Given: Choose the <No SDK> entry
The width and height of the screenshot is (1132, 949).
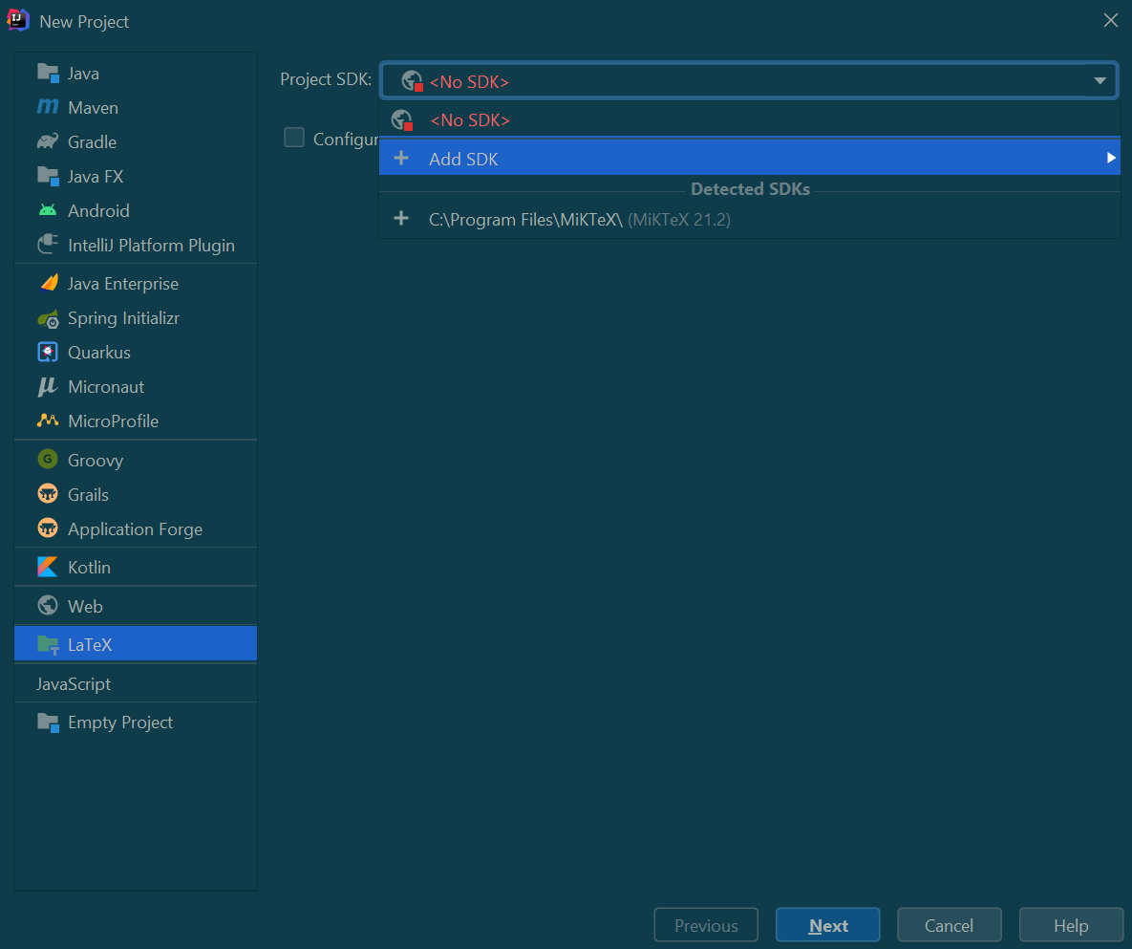Looking at the screenshot, I should coord(470,119).
